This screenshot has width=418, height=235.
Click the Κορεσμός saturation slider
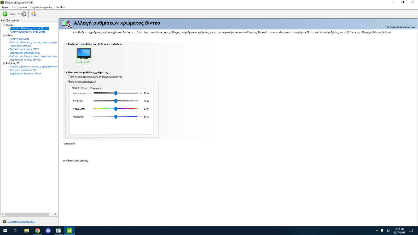point(115,117)
